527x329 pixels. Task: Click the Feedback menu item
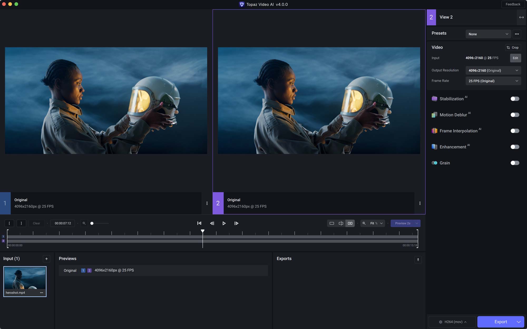(x=512, y=4)
